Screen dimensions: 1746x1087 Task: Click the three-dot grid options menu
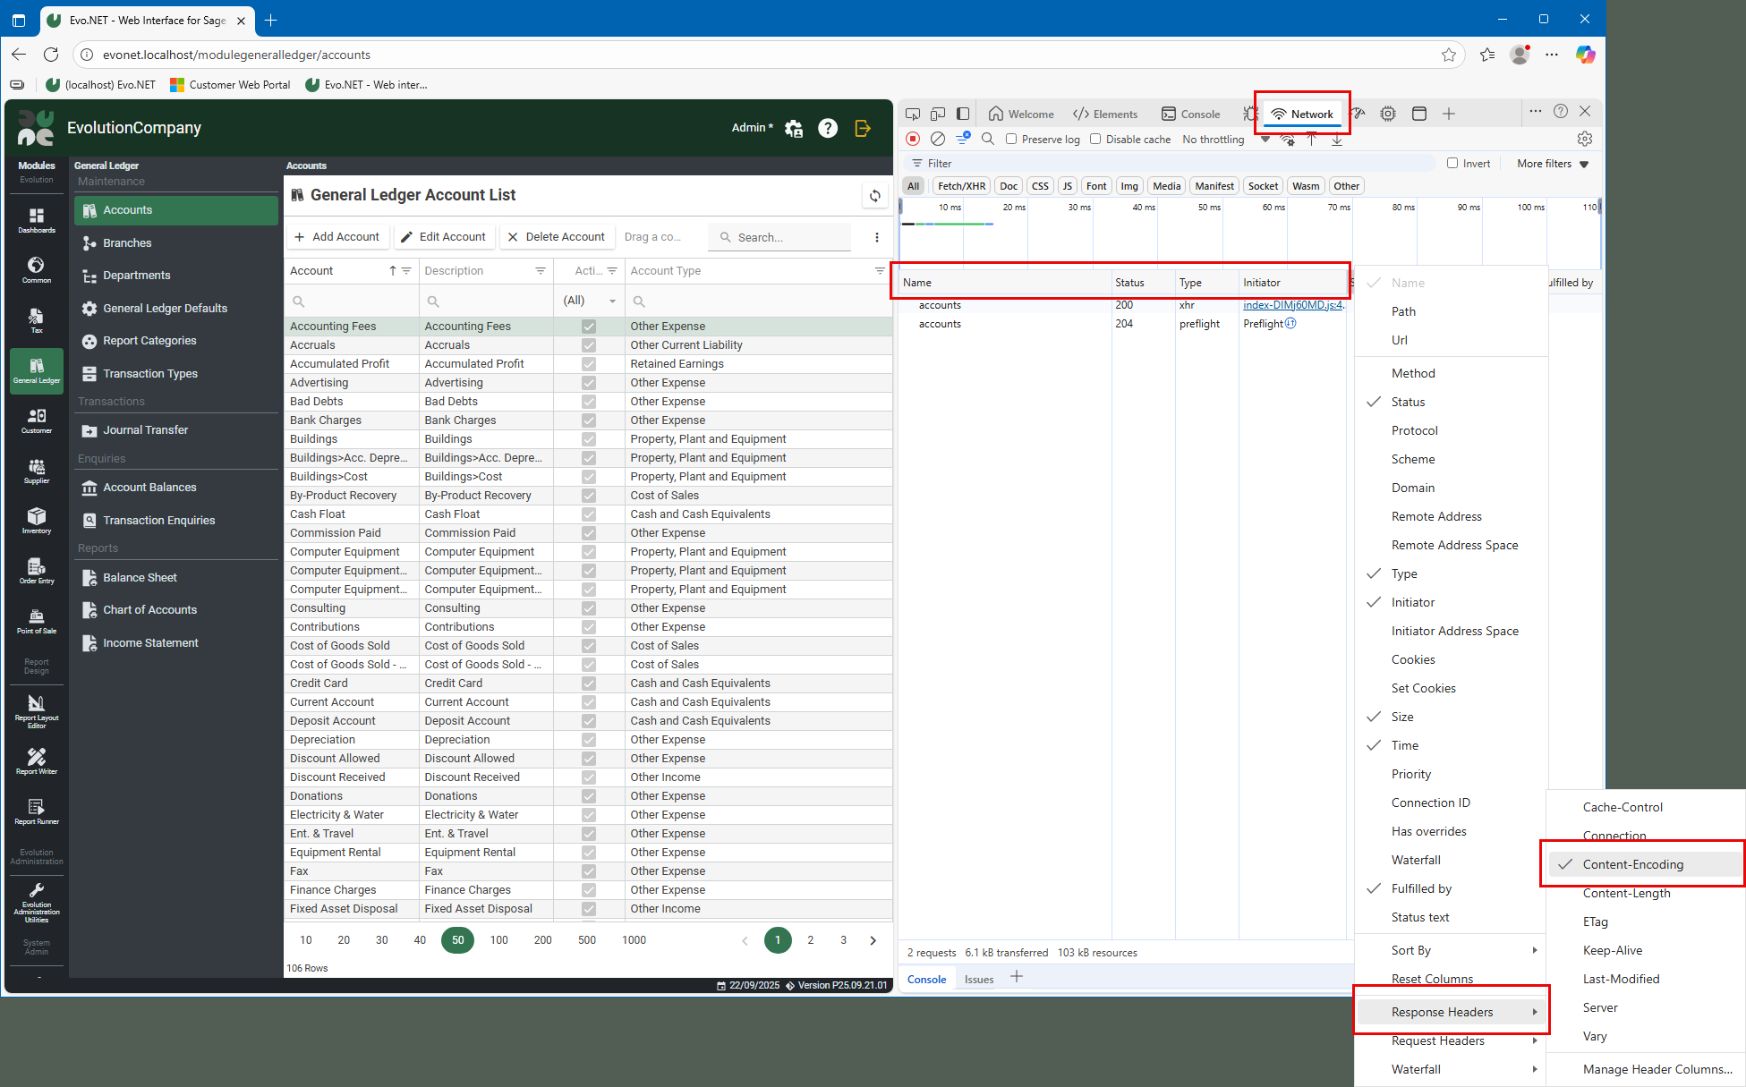876,237
